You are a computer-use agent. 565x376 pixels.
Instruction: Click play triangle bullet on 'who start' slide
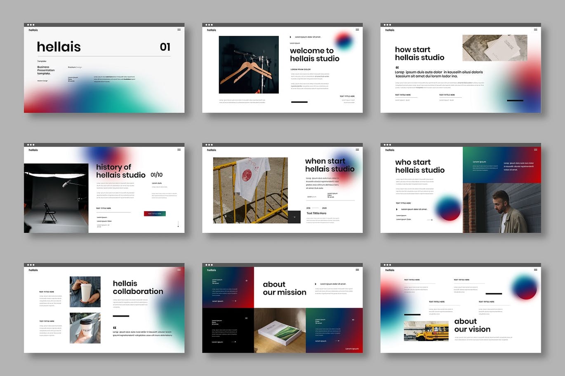click(x=397, y=209)
